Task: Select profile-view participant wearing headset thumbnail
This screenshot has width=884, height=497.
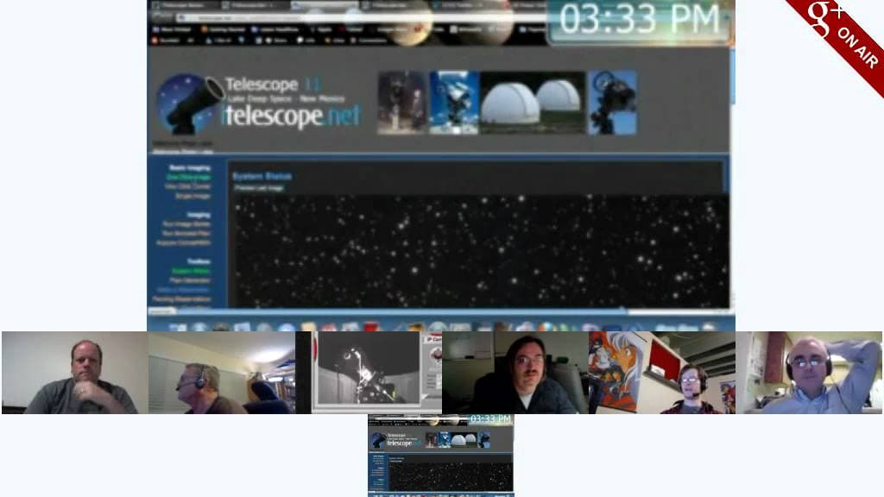Action: point(222,373)
